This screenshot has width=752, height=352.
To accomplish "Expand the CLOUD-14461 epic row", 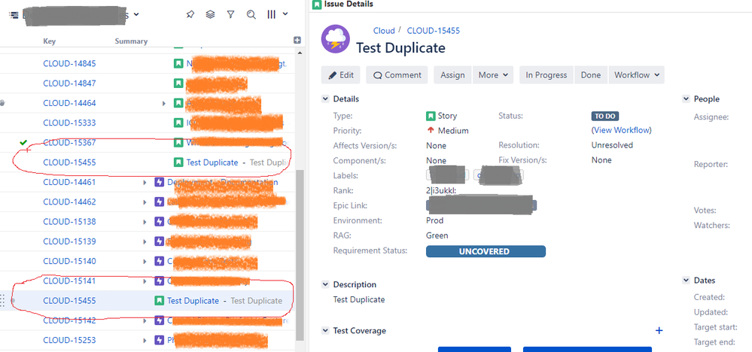I will point(145,183).
